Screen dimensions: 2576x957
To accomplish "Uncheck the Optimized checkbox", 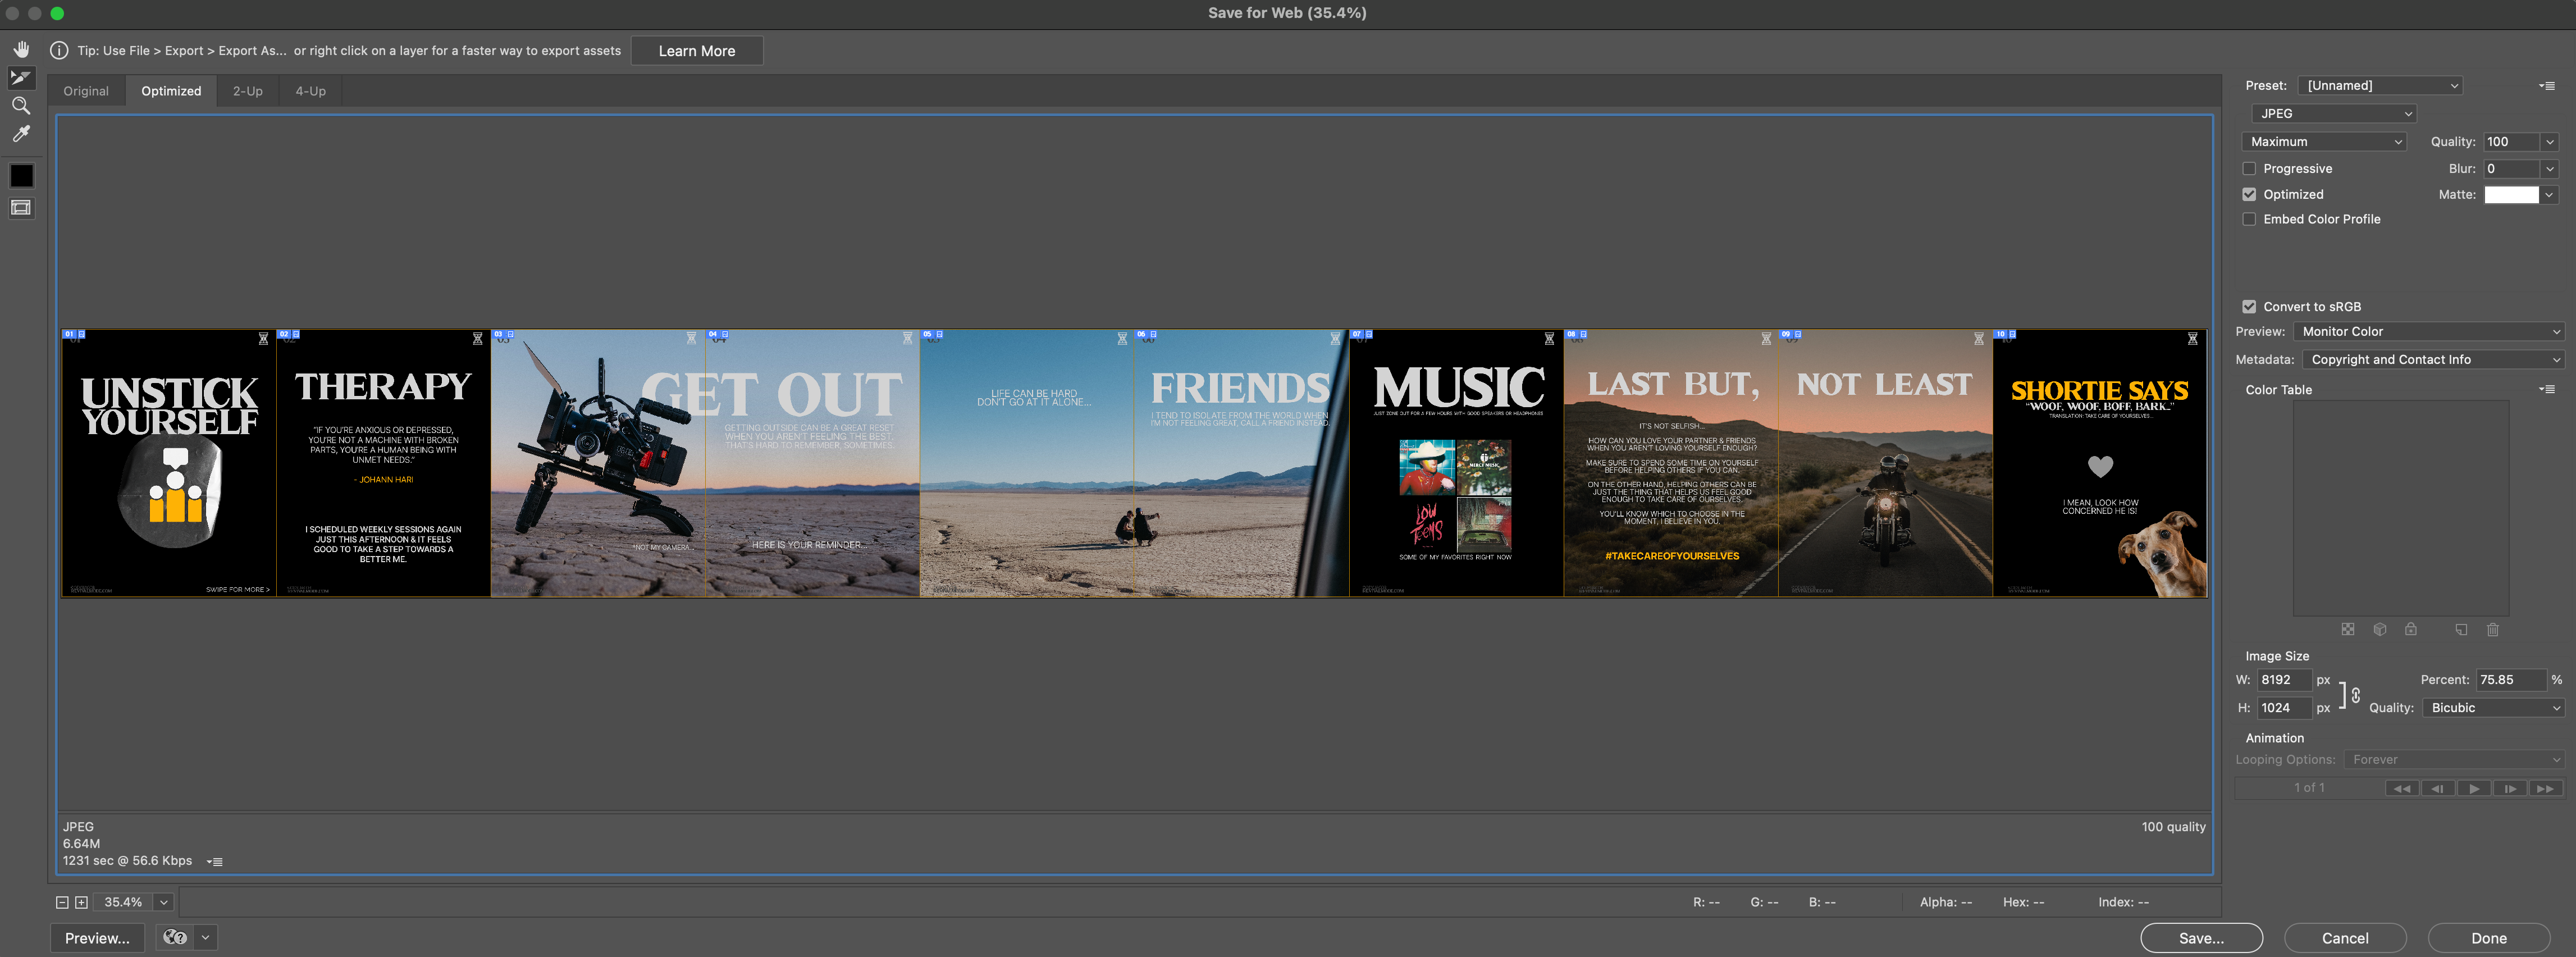I will coord(2249,195).
